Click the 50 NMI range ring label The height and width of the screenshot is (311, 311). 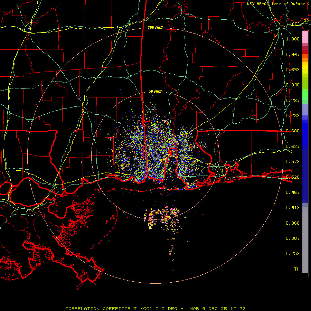tap(155, 92)
